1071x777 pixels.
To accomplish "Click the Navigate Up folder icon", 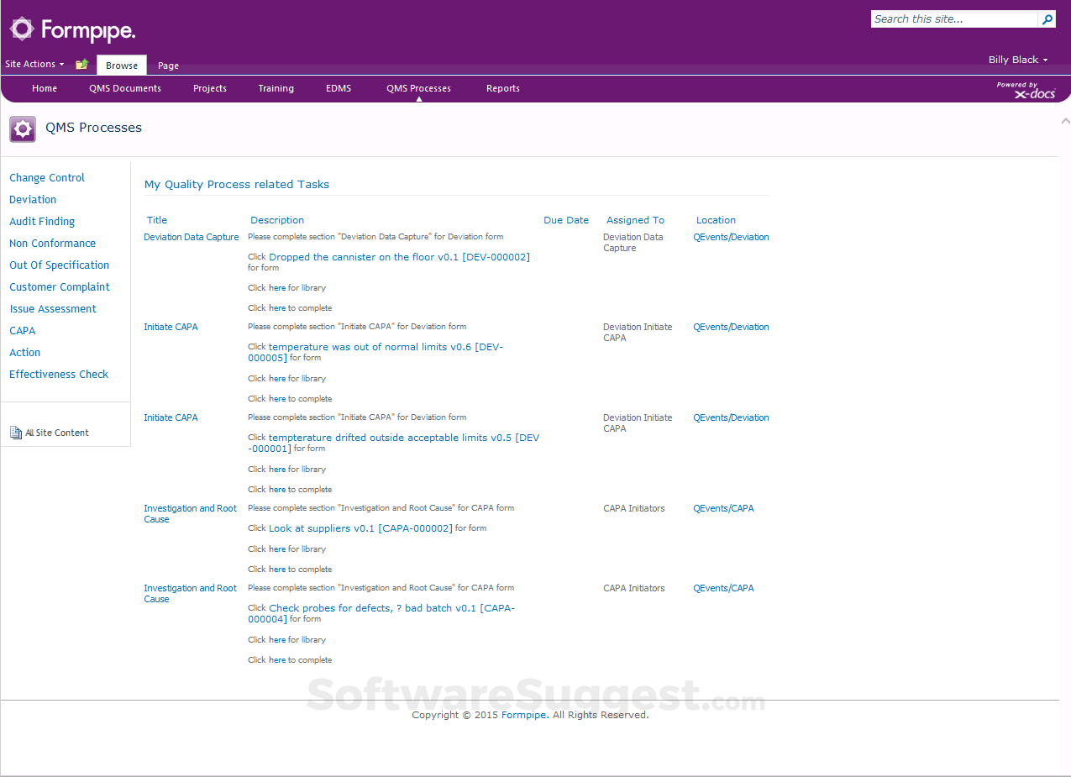I will coord(81,64).
